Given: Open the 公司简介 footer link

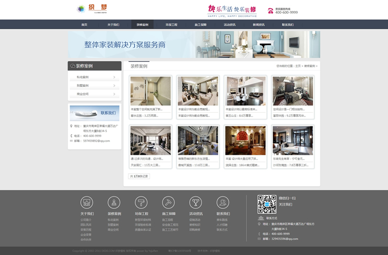Looking at the screenshot, I should 85,220.
